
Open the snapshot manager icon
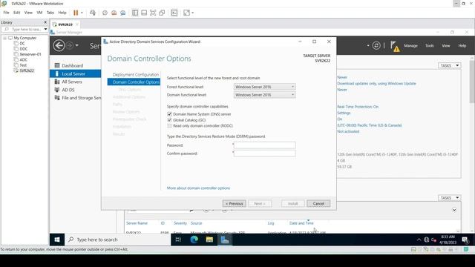pyautogui.click(x=123, y=13)
